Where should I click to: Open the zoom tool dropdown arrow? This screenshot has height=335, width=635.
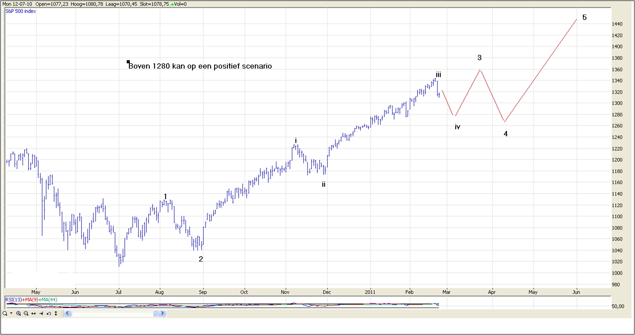pyautogui.click(x=11, y=313)
